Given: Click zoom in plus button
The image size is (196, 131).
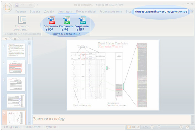Looking at the screenshot, I should tap(181, 127).
